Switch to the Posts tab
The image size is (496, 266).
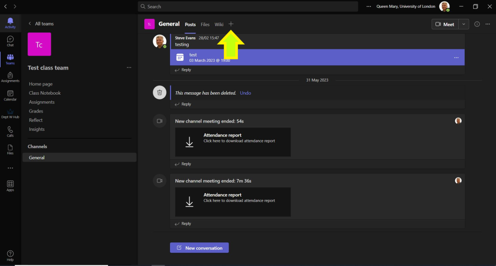[190, 24]
